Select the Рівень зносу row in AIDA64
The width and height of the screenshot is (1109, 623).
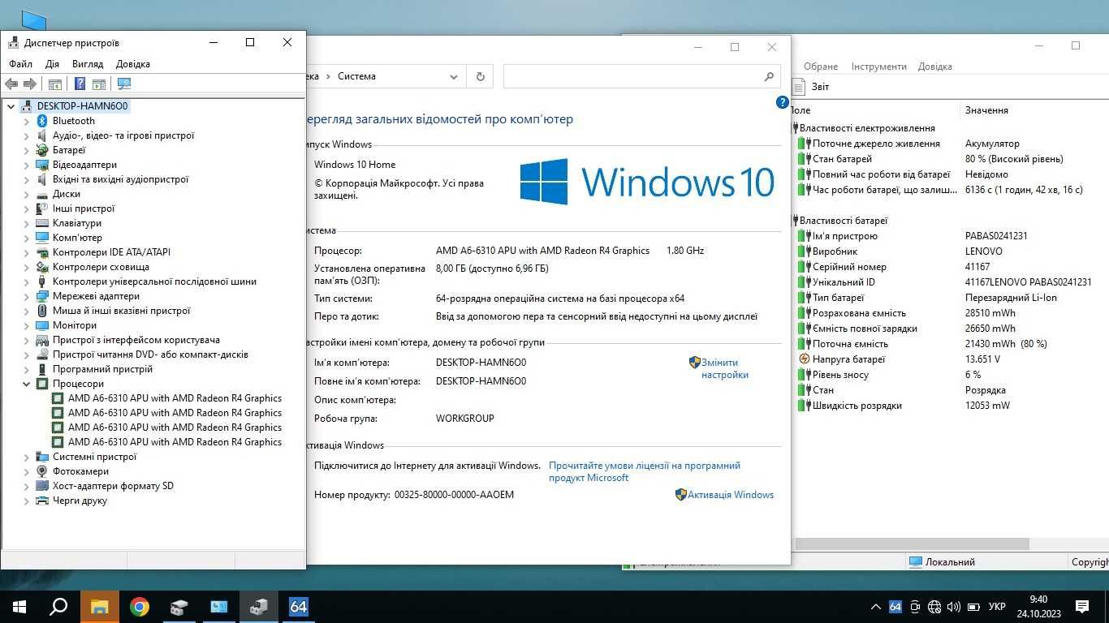(x=950, y=375)
